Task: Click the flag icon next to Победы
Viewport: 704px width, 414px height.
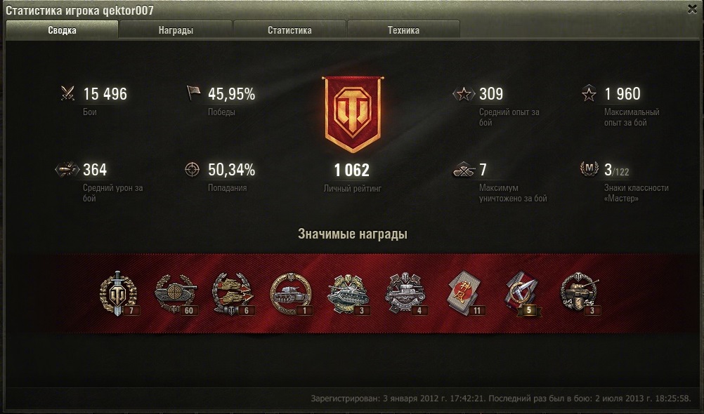Action: pyautogui.click(x=193, y=93)
